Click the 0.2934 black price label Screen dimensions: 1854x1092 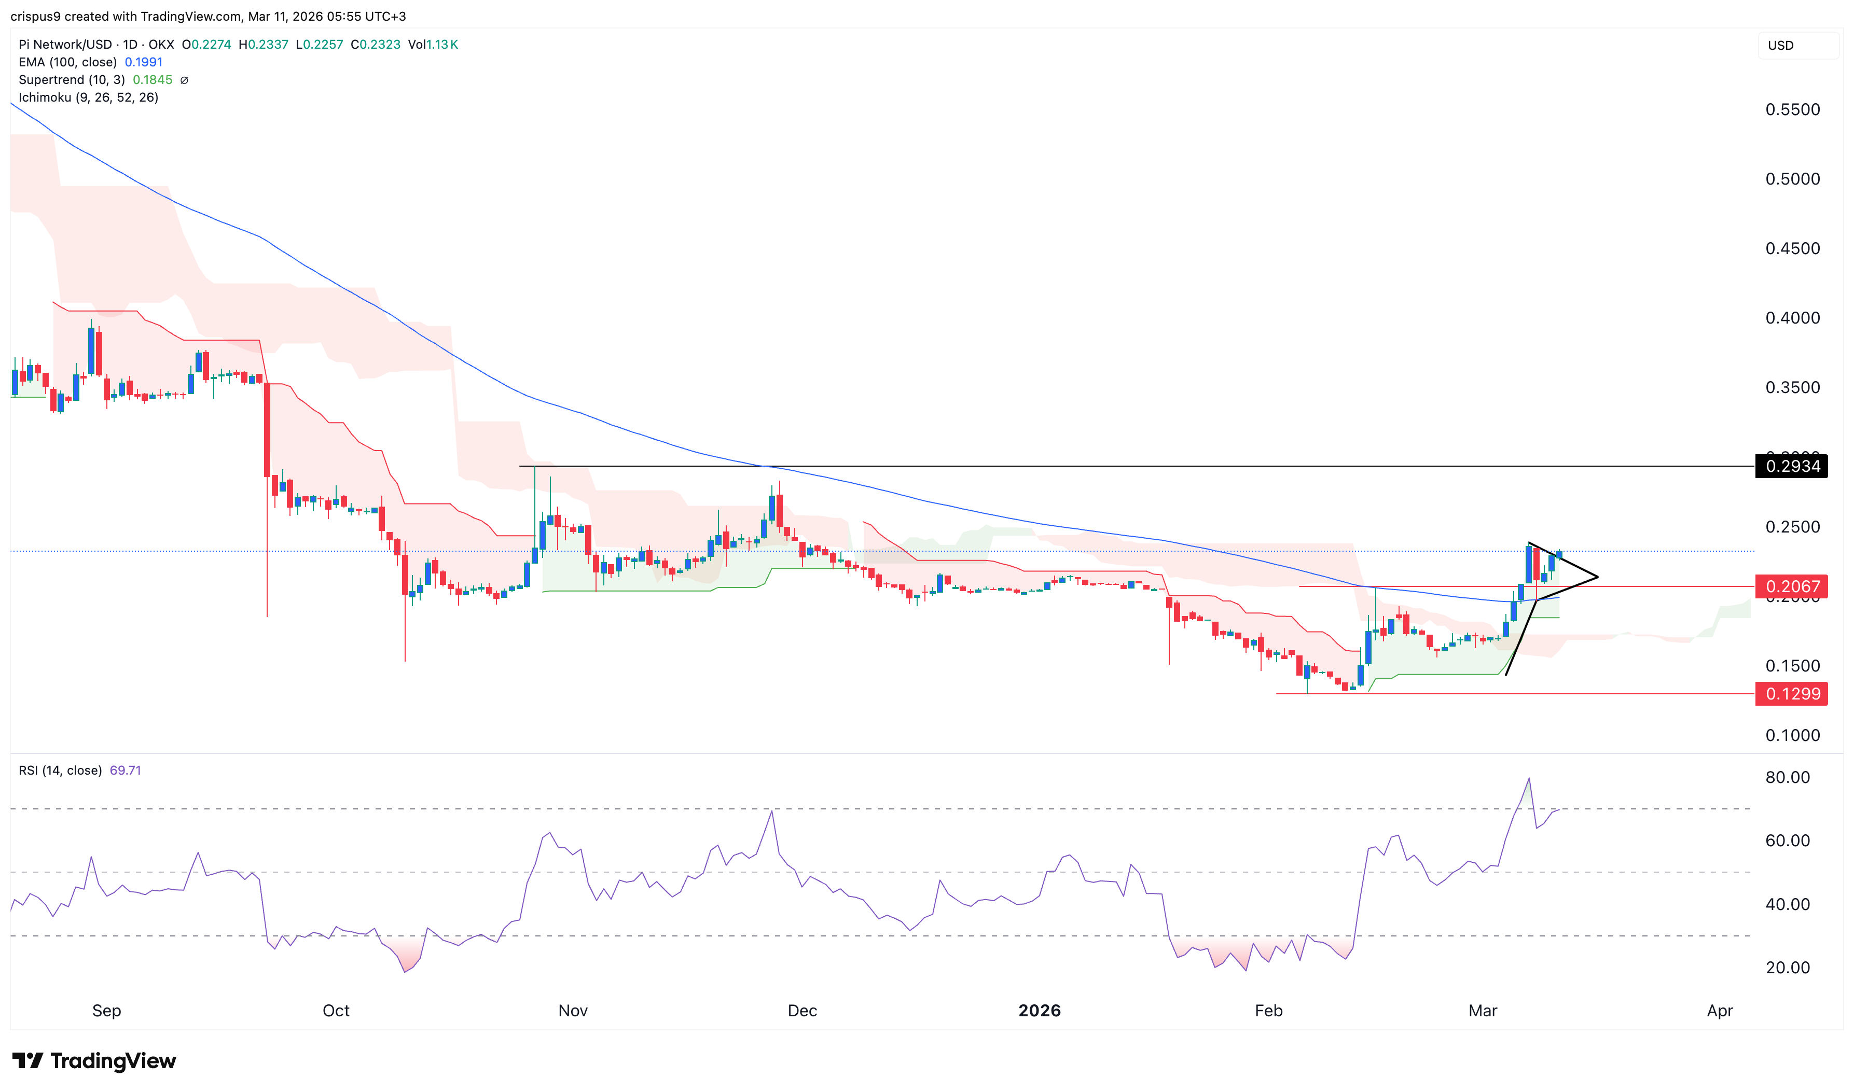tap(1791, 466)
